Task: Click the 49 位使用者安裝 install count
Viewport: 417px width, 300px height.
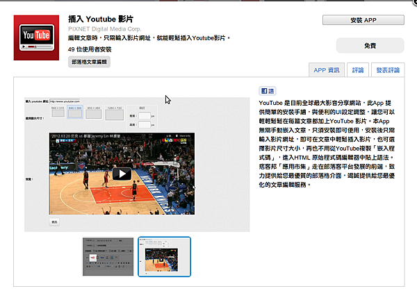Action: pos(90,49)
